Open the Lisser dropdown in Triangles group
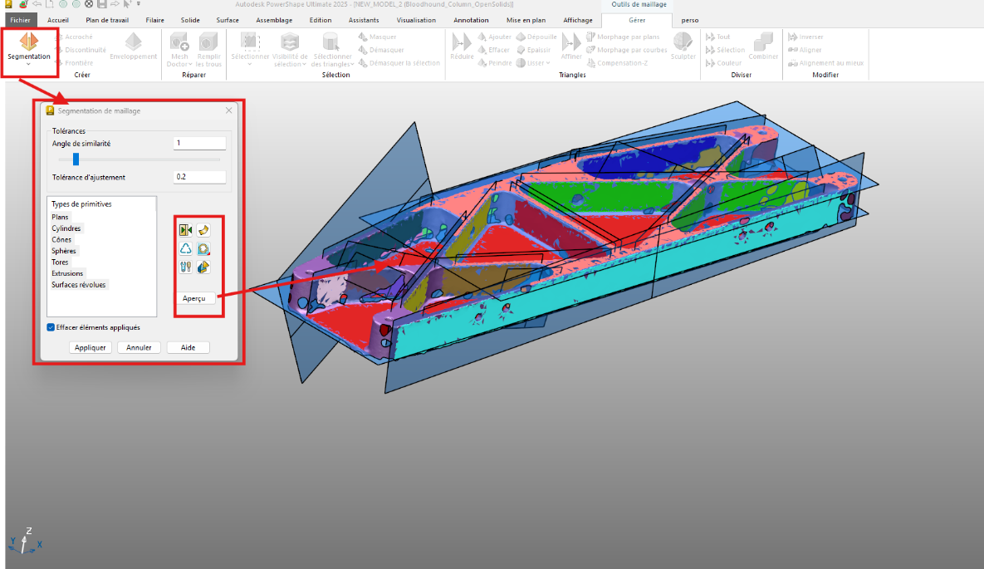 pyautogui.click(x=549, y=63)
